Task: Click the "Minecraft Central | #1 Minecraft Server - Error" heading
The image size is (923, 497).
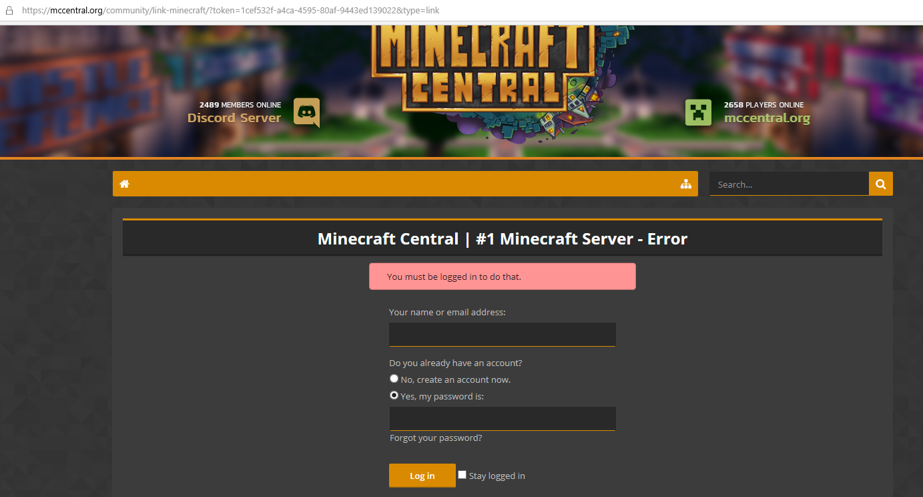Action: click(x=503, y=238)
